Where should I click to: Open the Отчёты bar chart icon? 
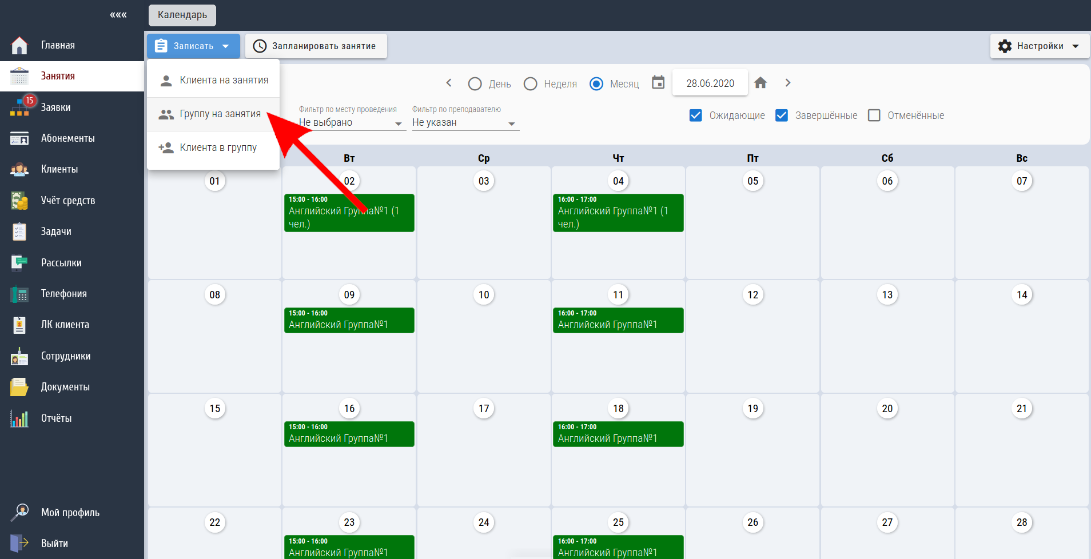click(x=19, y=418)
